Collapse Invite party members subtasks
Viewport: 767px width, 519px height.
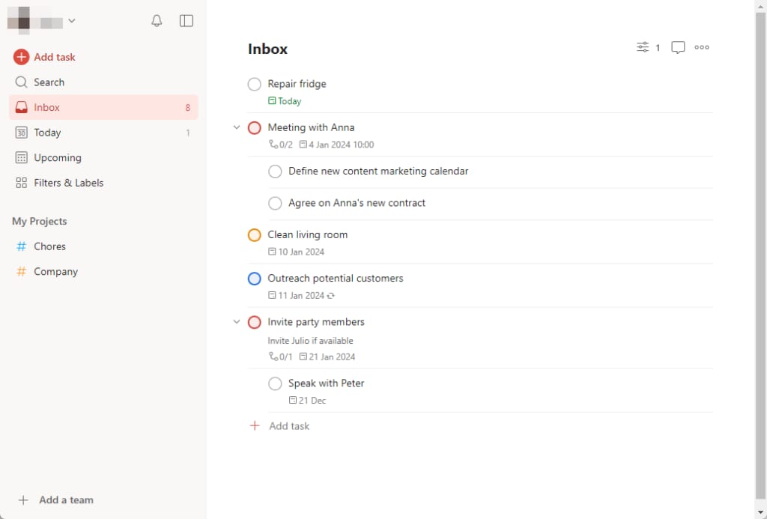coord(237,322)
